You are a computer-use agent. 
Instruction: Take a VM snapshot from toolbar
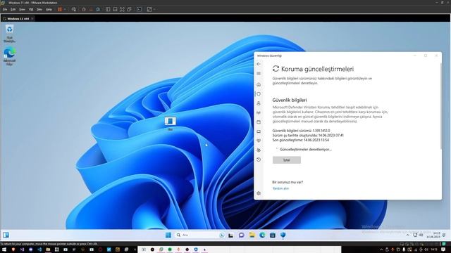tap(84, 9)
